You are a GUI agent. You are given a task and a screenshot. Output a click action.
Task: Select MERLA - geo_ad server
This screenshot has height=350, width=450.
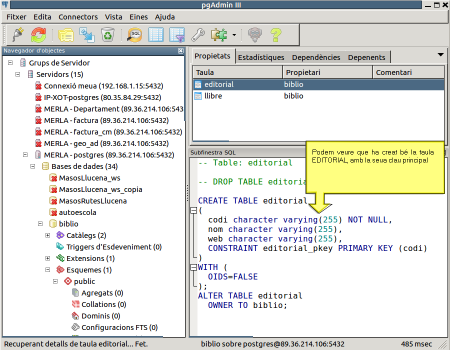106,143
